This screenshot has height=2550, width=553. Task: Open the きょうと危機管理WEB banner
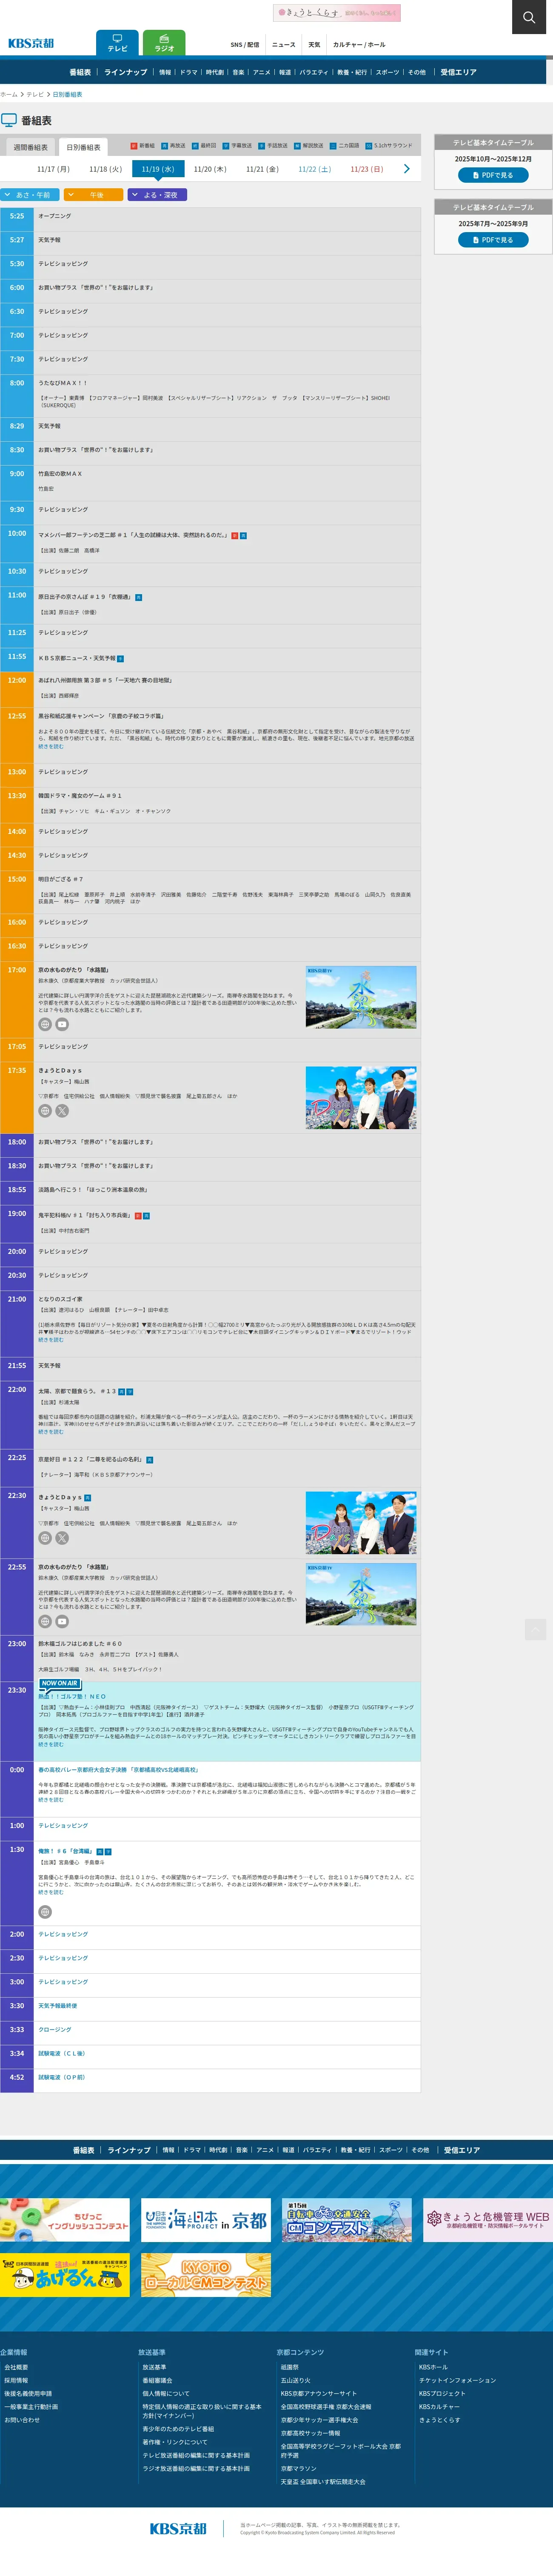[x=488, y=2220]
